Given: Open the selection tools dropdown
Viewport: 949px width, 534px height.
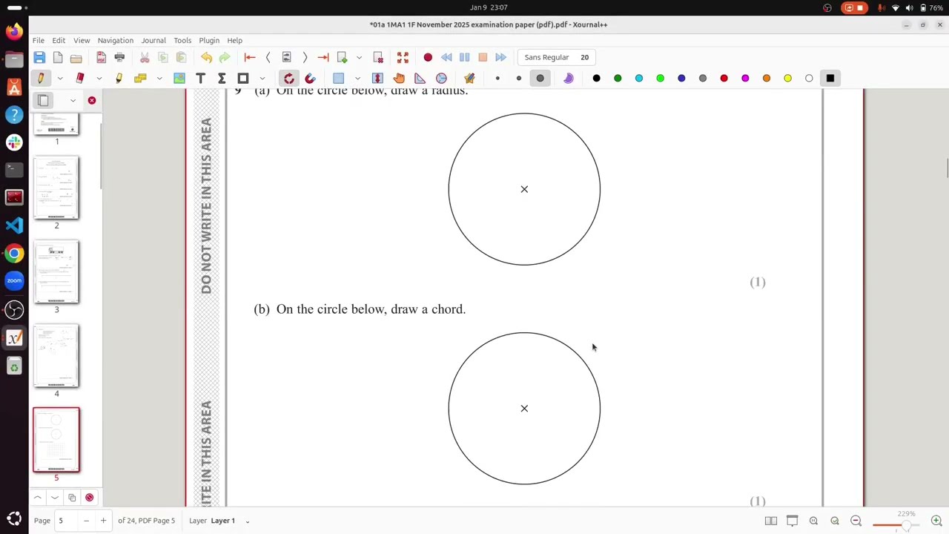Looking at the screenshot, I should pyautogui.click(x=357, y=78).
